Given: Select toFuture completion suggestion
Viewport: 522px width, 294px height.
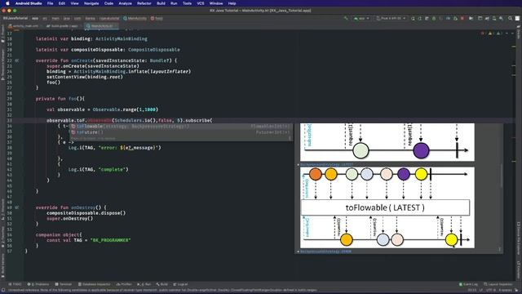Looking at the screenshot, I should (x=181, y=132).
